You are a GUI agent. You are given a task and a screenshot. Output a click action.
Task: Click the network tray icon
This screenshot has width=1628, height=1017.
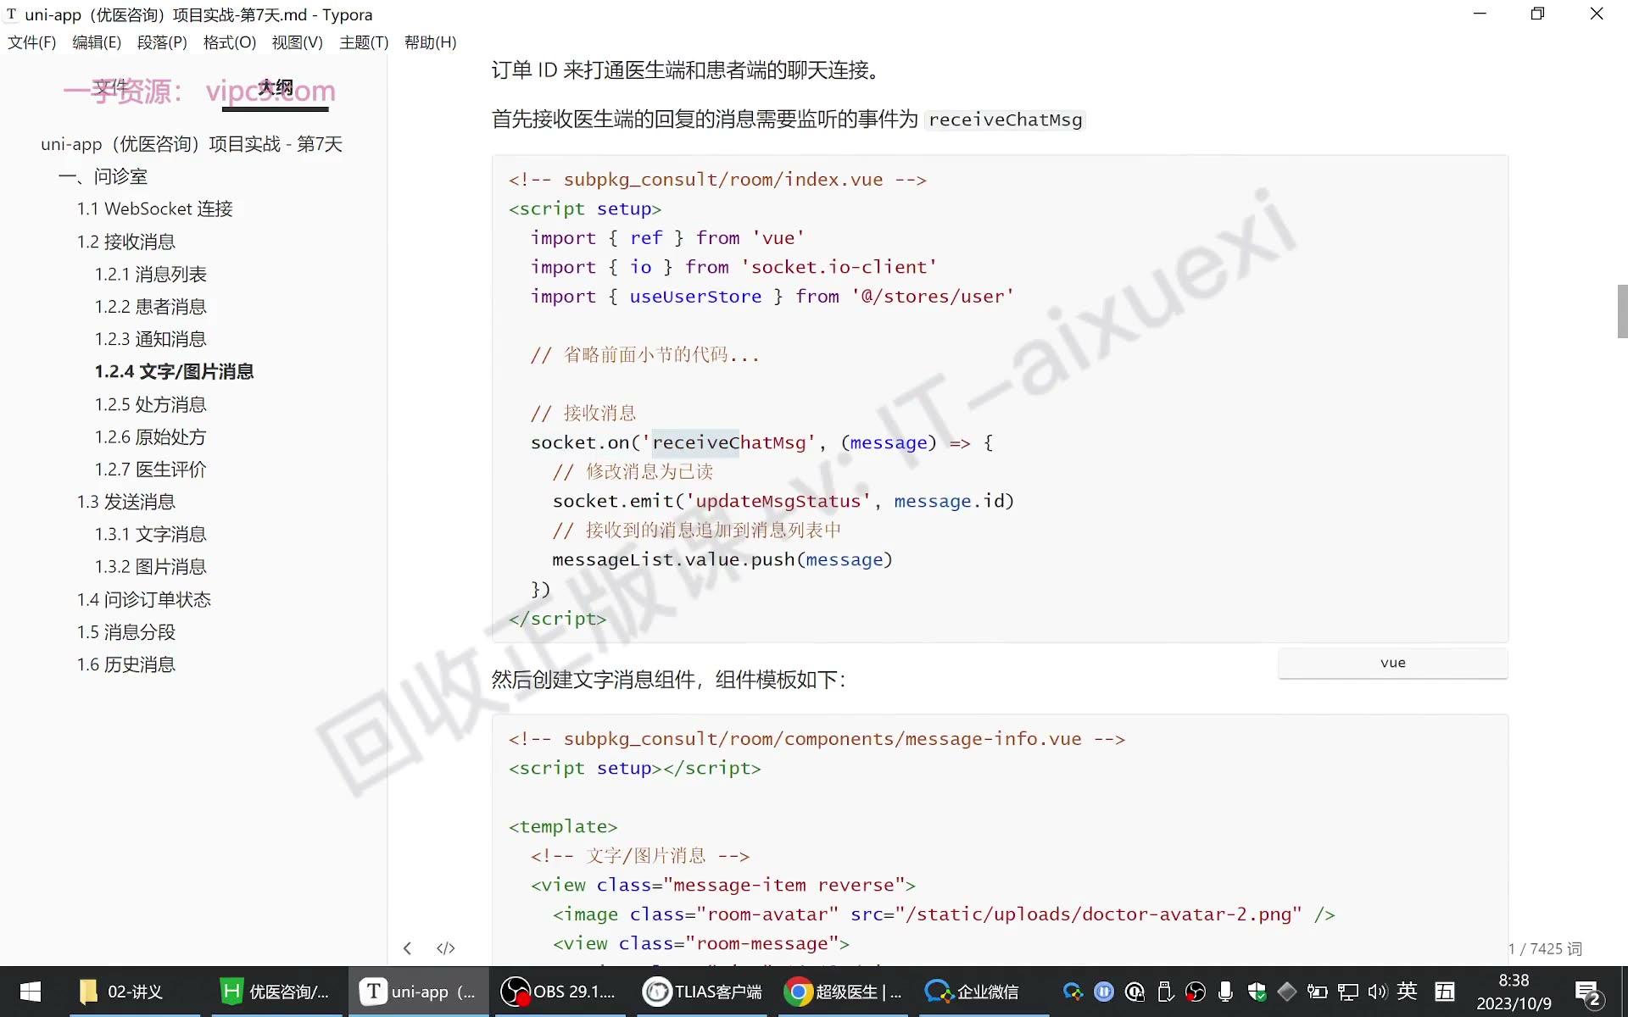[1347, 992]
